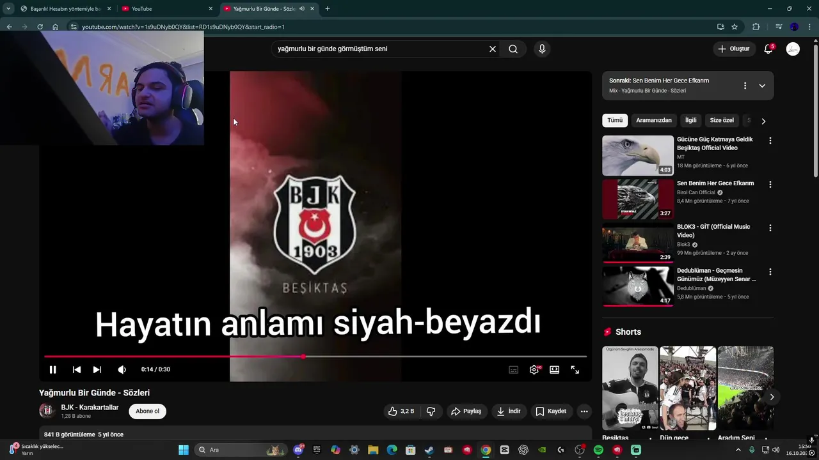819x460 pixels.
Task: Click the red progress bar scrubber handle
Action: 303,356
